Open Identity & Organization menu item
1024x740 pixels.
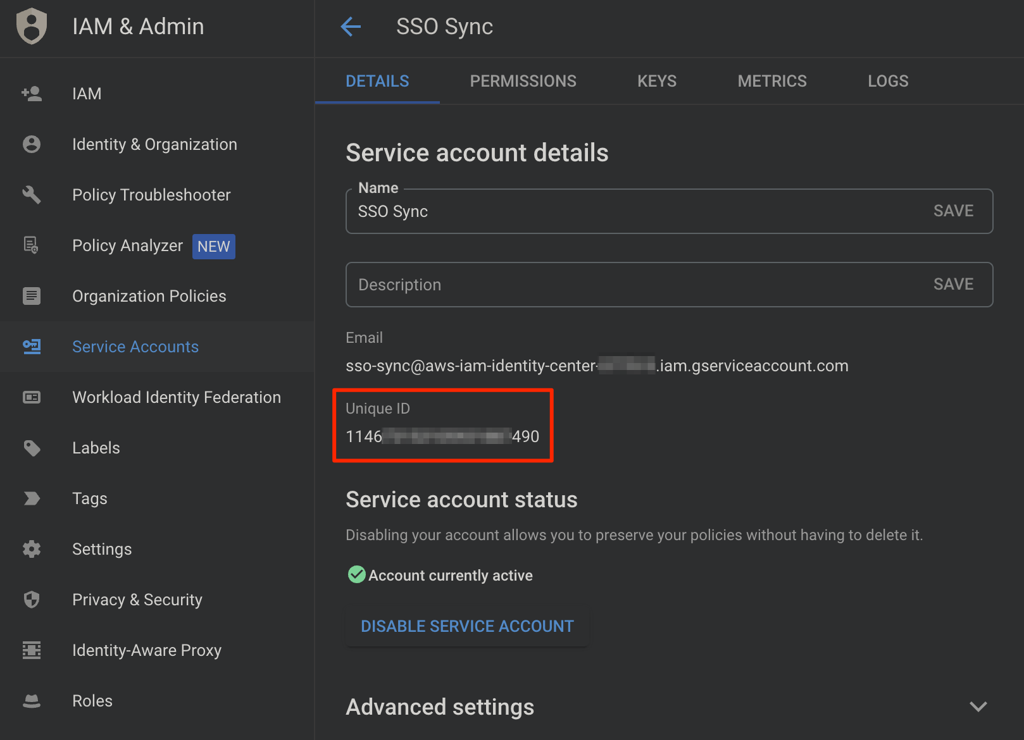pos(157,144)
